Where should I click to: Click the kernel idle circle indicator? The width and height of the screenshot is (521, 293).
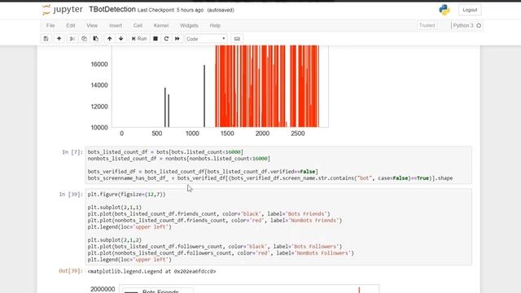click(x=479, y=25)
